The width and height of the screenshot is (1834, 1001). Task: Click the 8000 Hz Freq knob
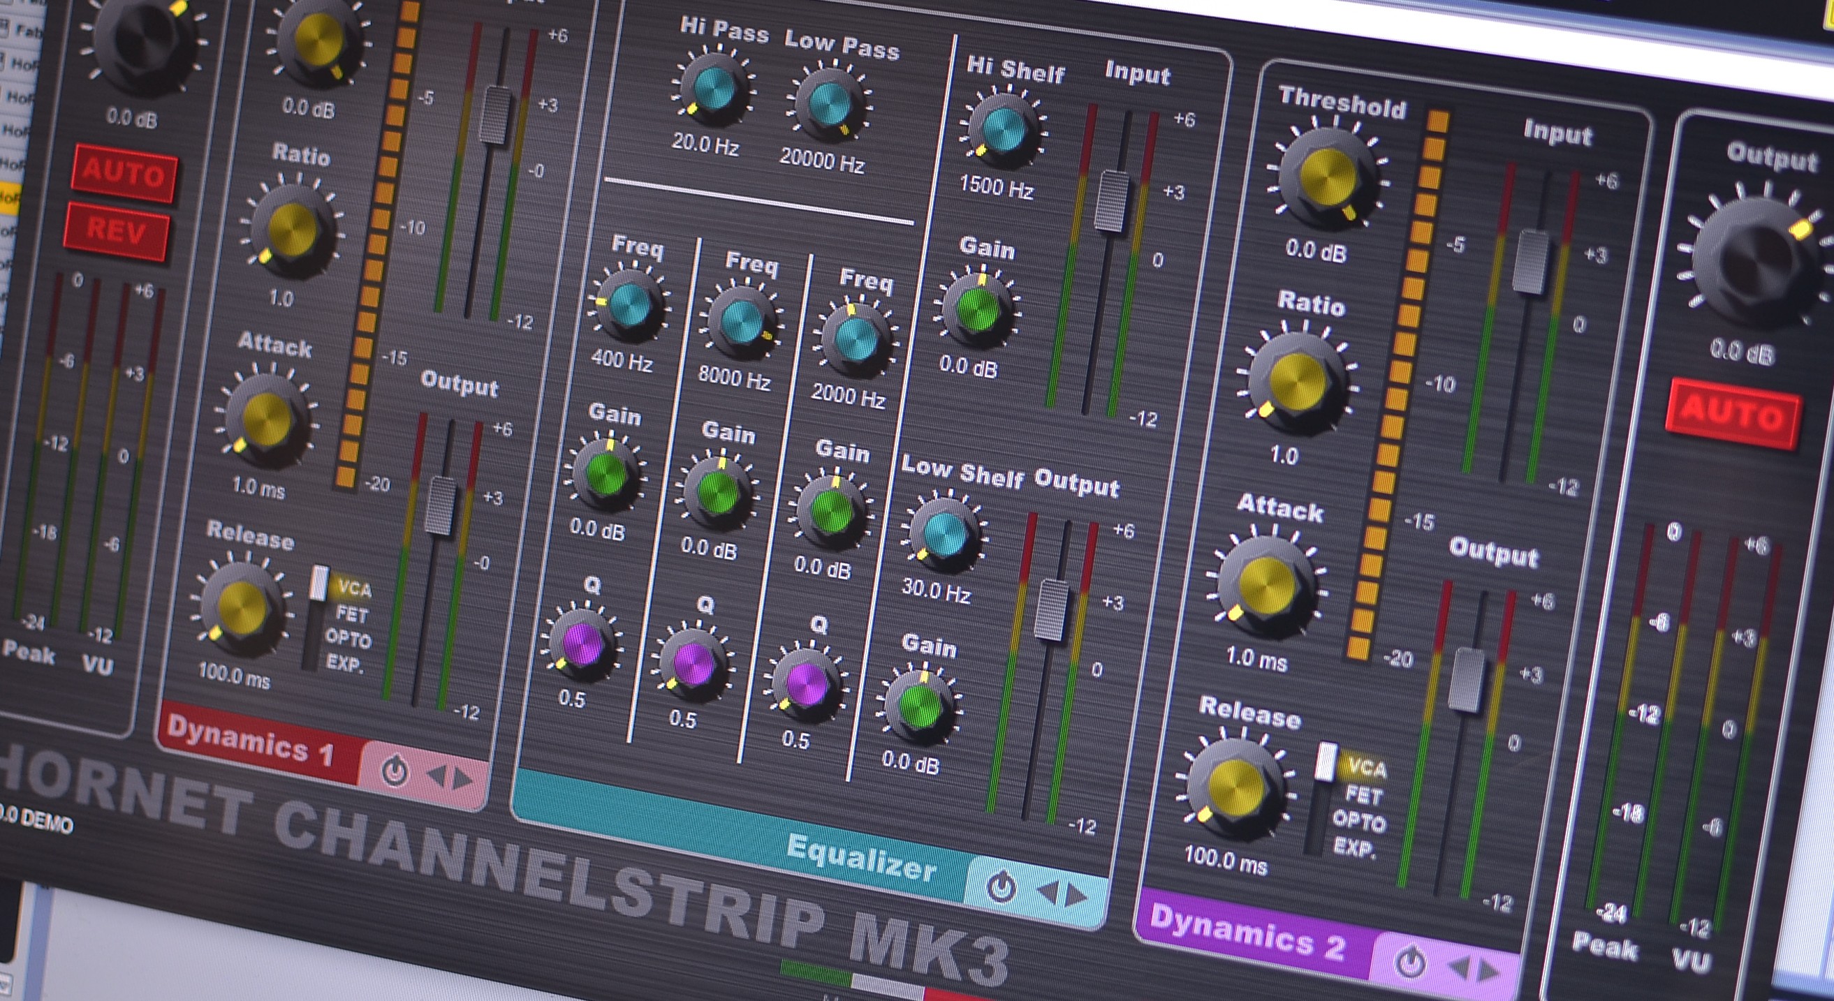(742, 322)
